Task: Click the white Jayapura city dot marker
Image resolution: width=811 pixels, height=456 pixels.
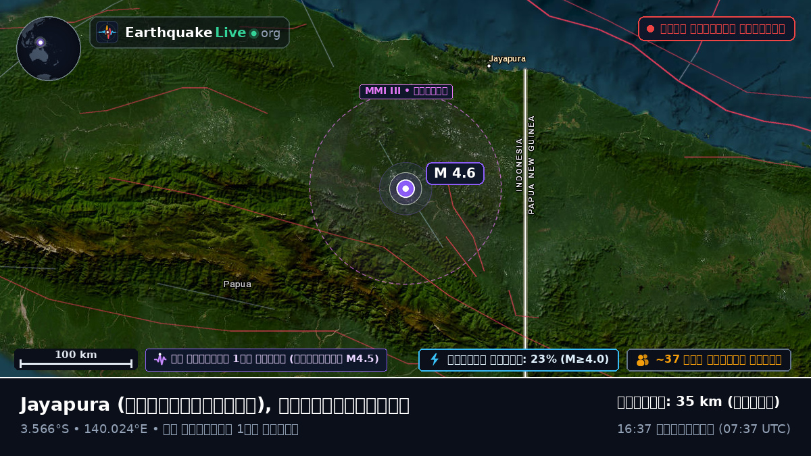Action: 489,66
